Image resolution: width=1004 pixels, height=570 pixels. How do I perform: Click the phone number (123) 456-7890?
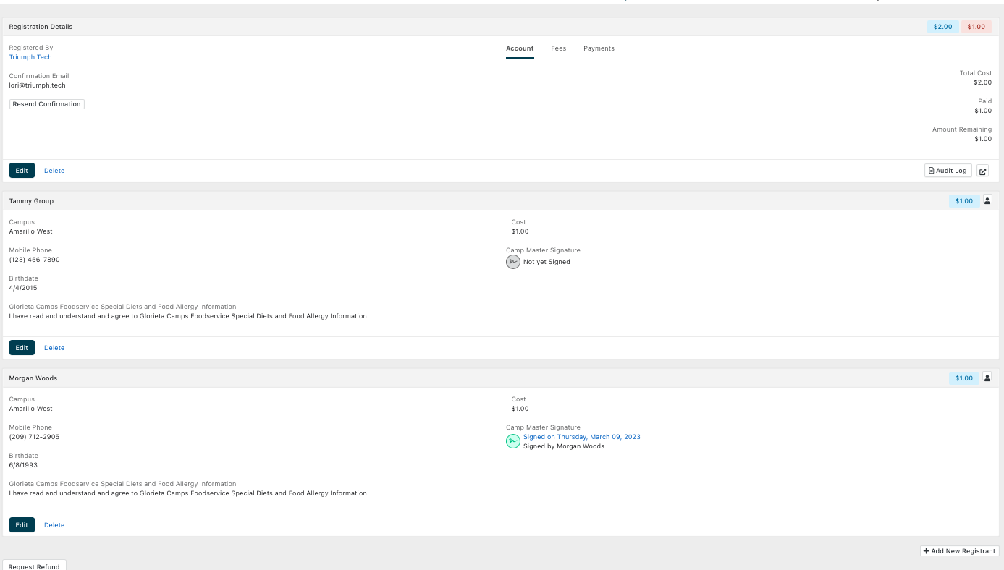(35, 260)
